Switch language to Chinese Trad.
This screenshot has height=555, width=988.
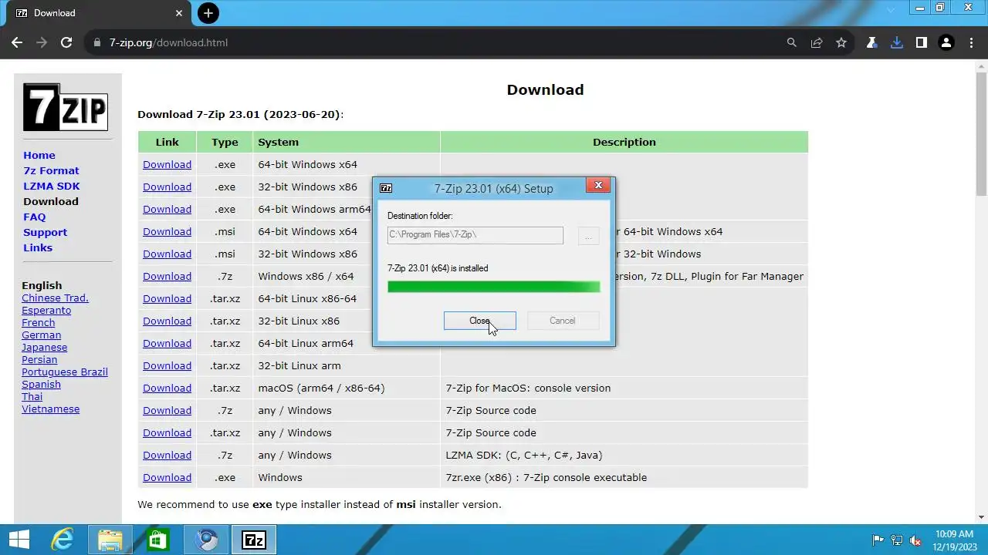(x=55, y=298)
